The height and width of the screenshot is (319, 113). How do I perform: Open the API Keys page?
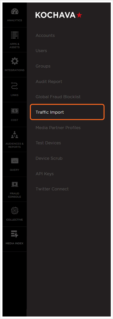45,174
